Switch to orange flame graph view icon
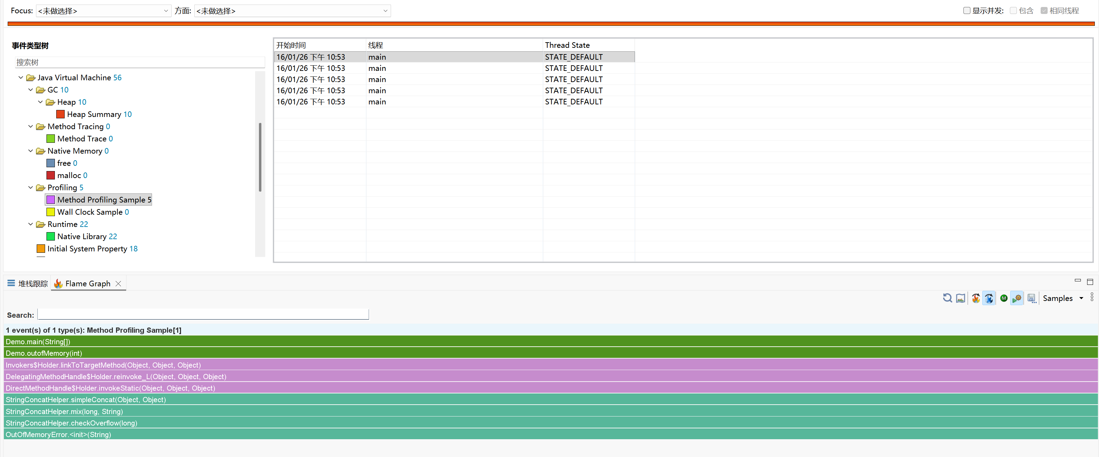Image resolution: width=1099 pixels, height=457 pixels. (x=975, y=298)
